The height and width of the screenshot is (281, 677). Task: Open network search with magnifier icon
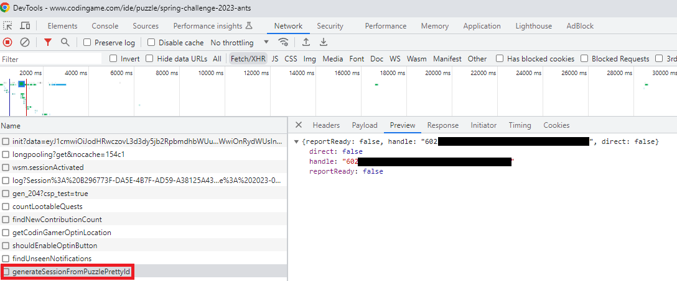pyautogui.click(x=65, y=42)
